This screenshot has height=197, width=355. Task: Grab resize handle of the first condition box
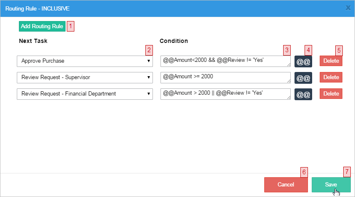pos(288,65)
